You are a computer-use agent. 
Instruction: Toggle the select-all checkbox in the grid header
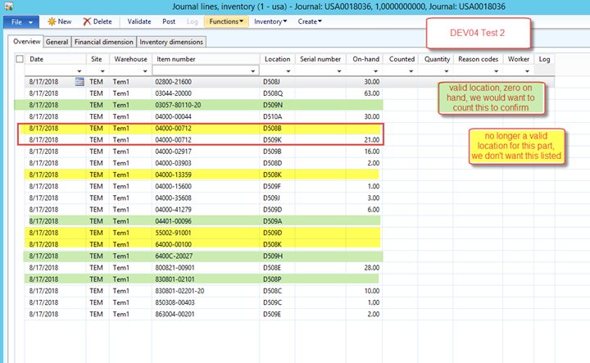(x=20, y=59)
